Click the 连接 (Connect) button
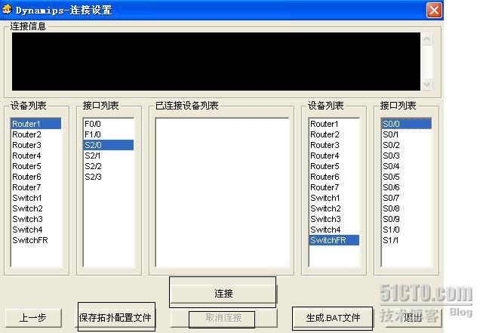483x333 pixels. [223, 293]
